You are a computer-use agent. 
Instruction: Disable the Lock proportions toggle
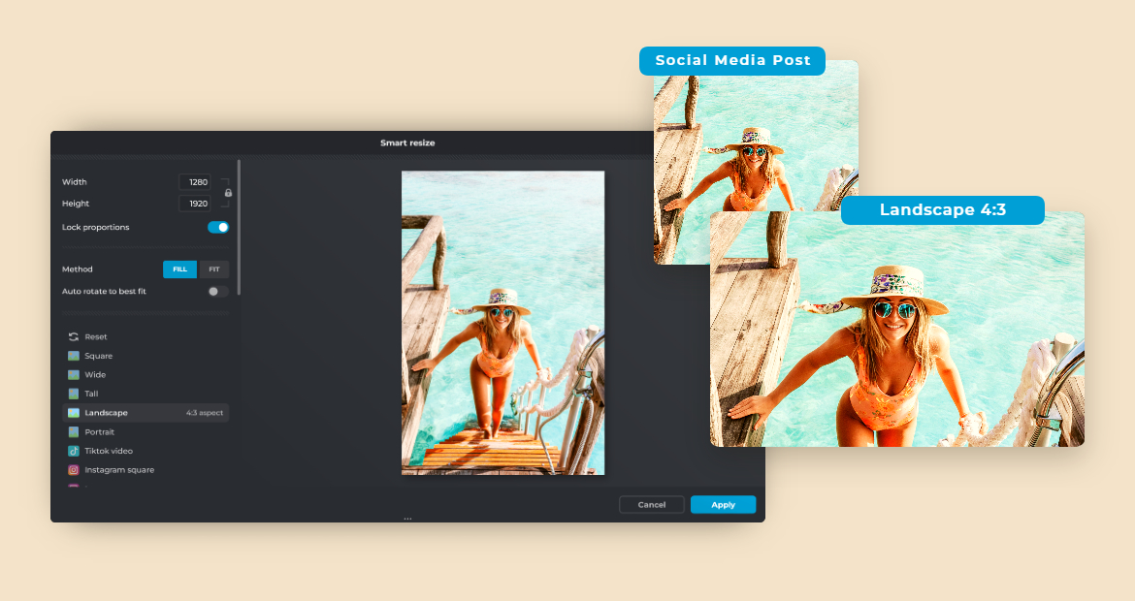pyautogui.click(x=218, y=226)
